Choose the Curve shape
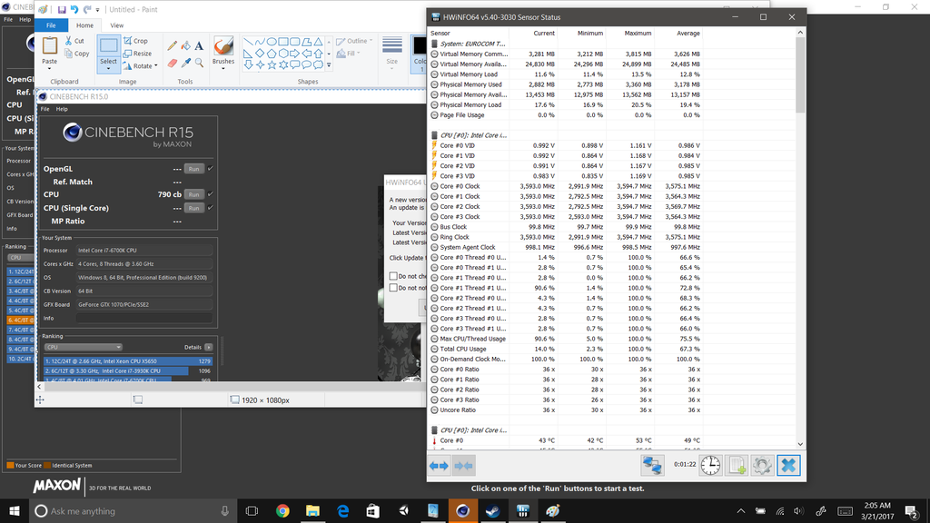This screenshot has height=523, width=930. [260, 42]
